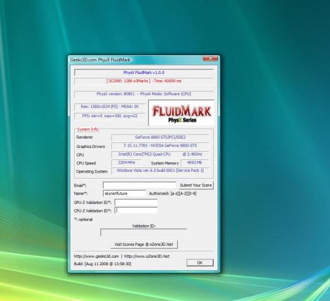Click the Operating System Windows Vista field
This screenshot has height=301, width=330.
(x=160, y=171)
